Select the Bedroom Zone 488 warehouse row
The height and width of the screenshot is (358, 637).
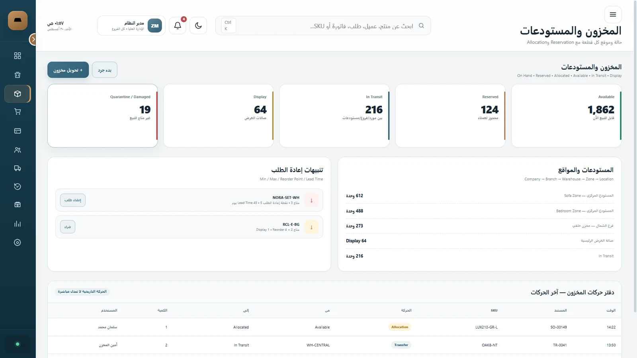tap(480, 211)
